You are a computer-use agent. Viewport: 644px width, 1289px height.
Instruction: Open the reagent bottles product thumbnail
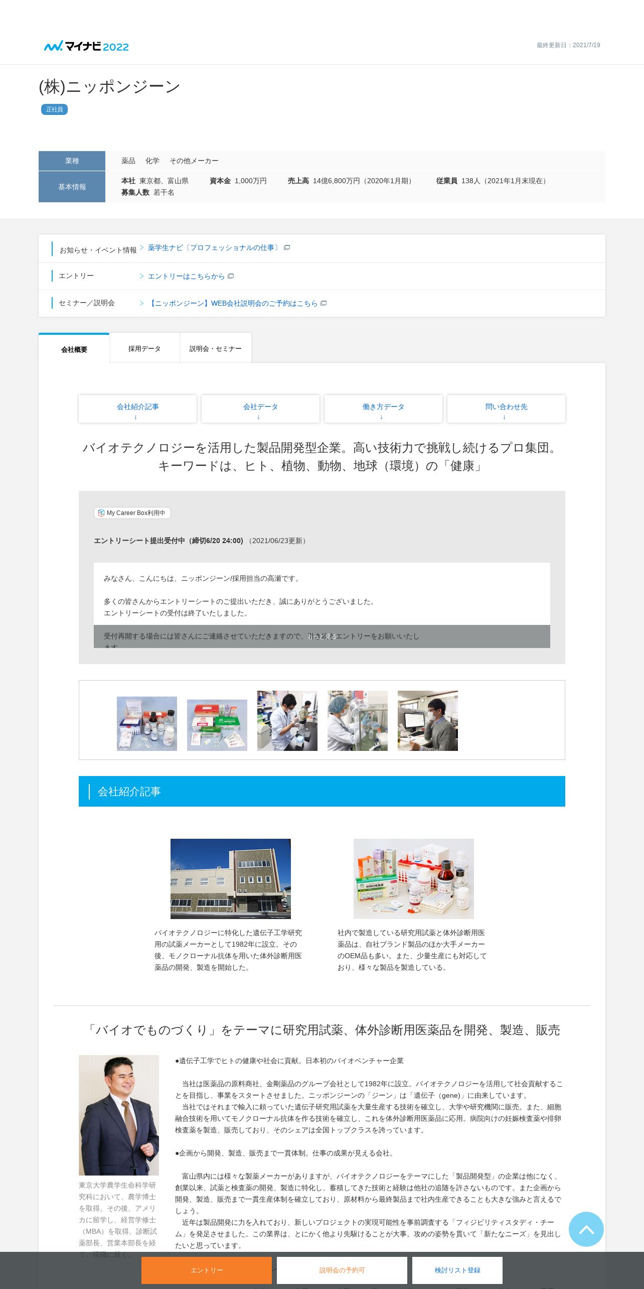pyautogui.click(x=147, y=723)
